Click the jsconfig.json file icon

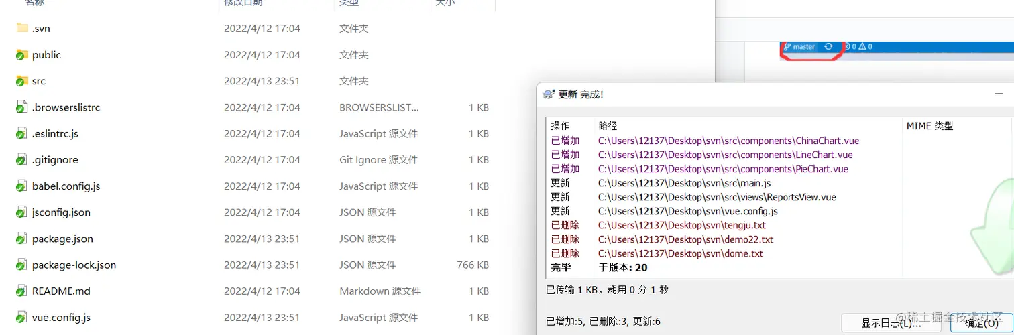coord(22,212)
